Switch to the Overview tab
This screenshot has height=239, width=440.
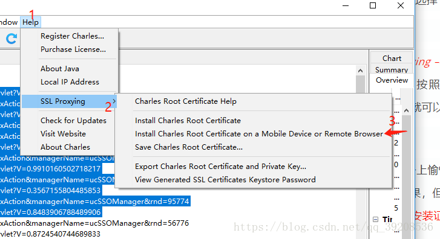pyautogui.click(x=392, y=80)
